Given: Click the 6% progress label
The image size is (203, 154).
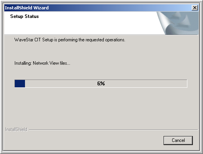Looking at the screenshot, I should pos(101,83).
